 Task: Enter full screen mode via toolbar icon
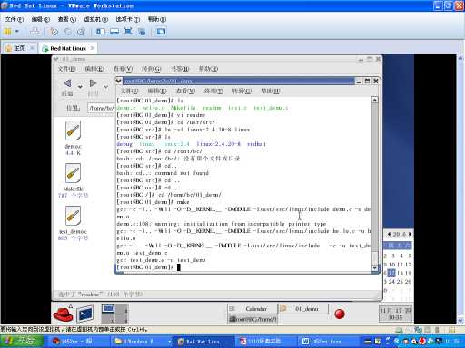[x=128, y=32]
